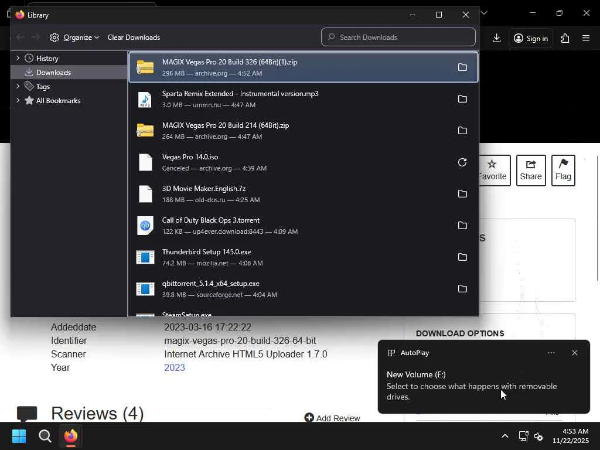Open folder for qbittorrent_5.1.4_x64_setup.exe
This screenshot has height=450, width=600.
[462, 289]
